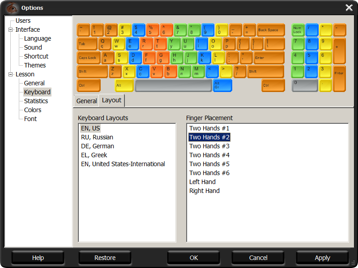Viewport: 358px width, 268px height.
Task: Collapse the Lesson tree node
Action: point(10,74)
